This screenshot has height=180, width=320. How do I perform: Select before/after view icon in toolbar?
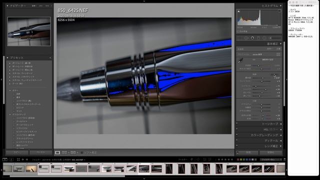73,152
